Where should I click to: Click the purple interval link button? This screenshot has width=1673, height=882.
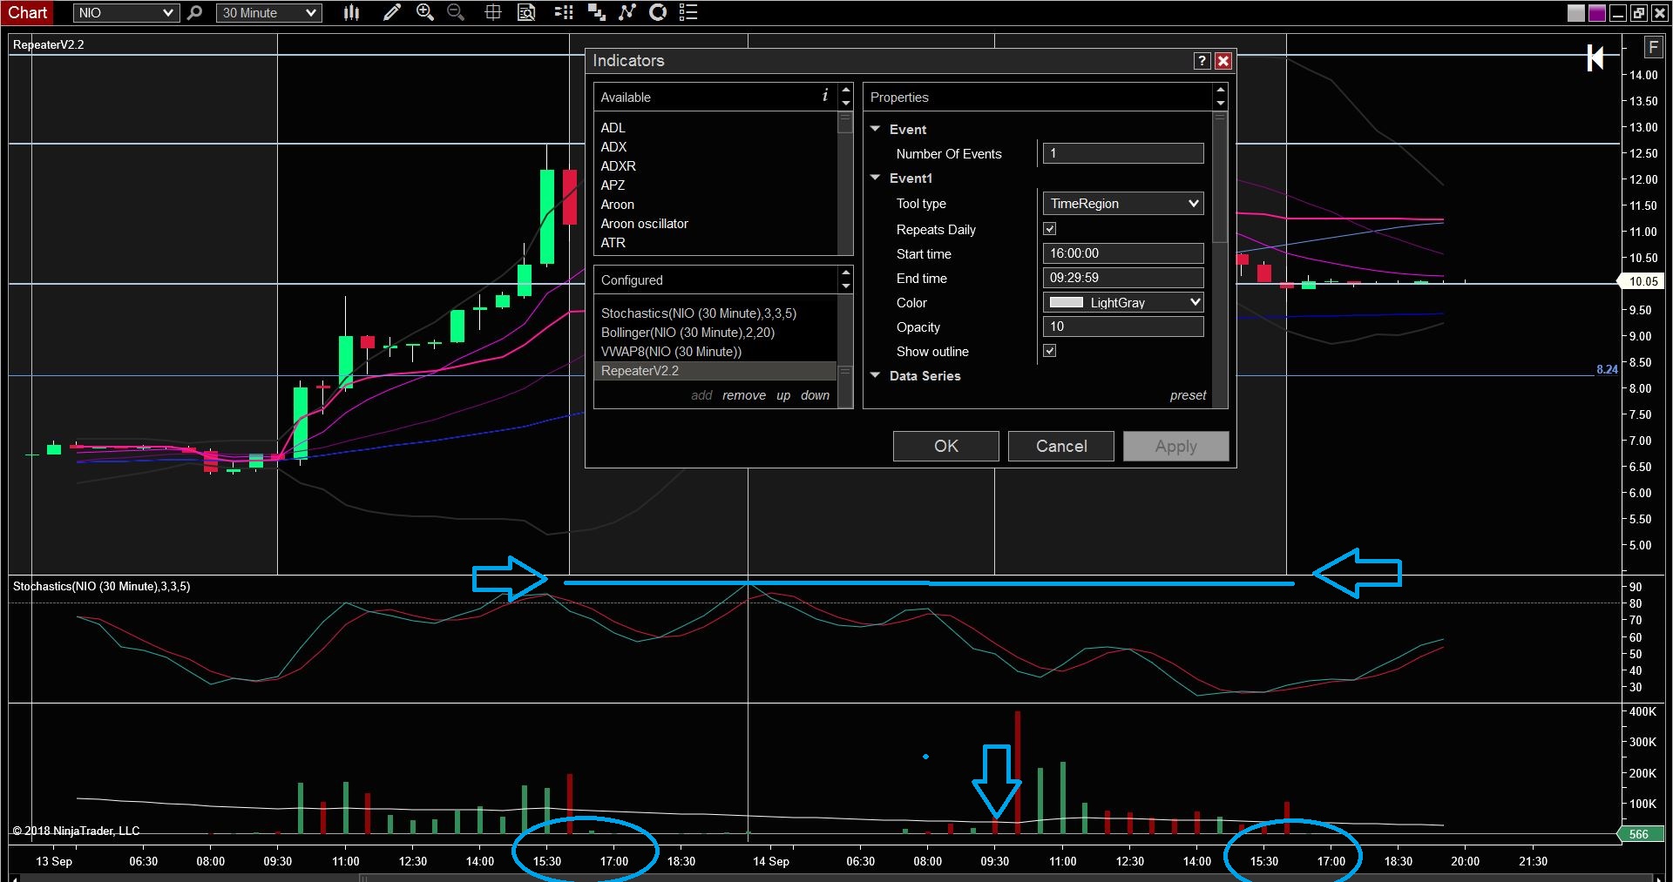[x=1597, y=13]
